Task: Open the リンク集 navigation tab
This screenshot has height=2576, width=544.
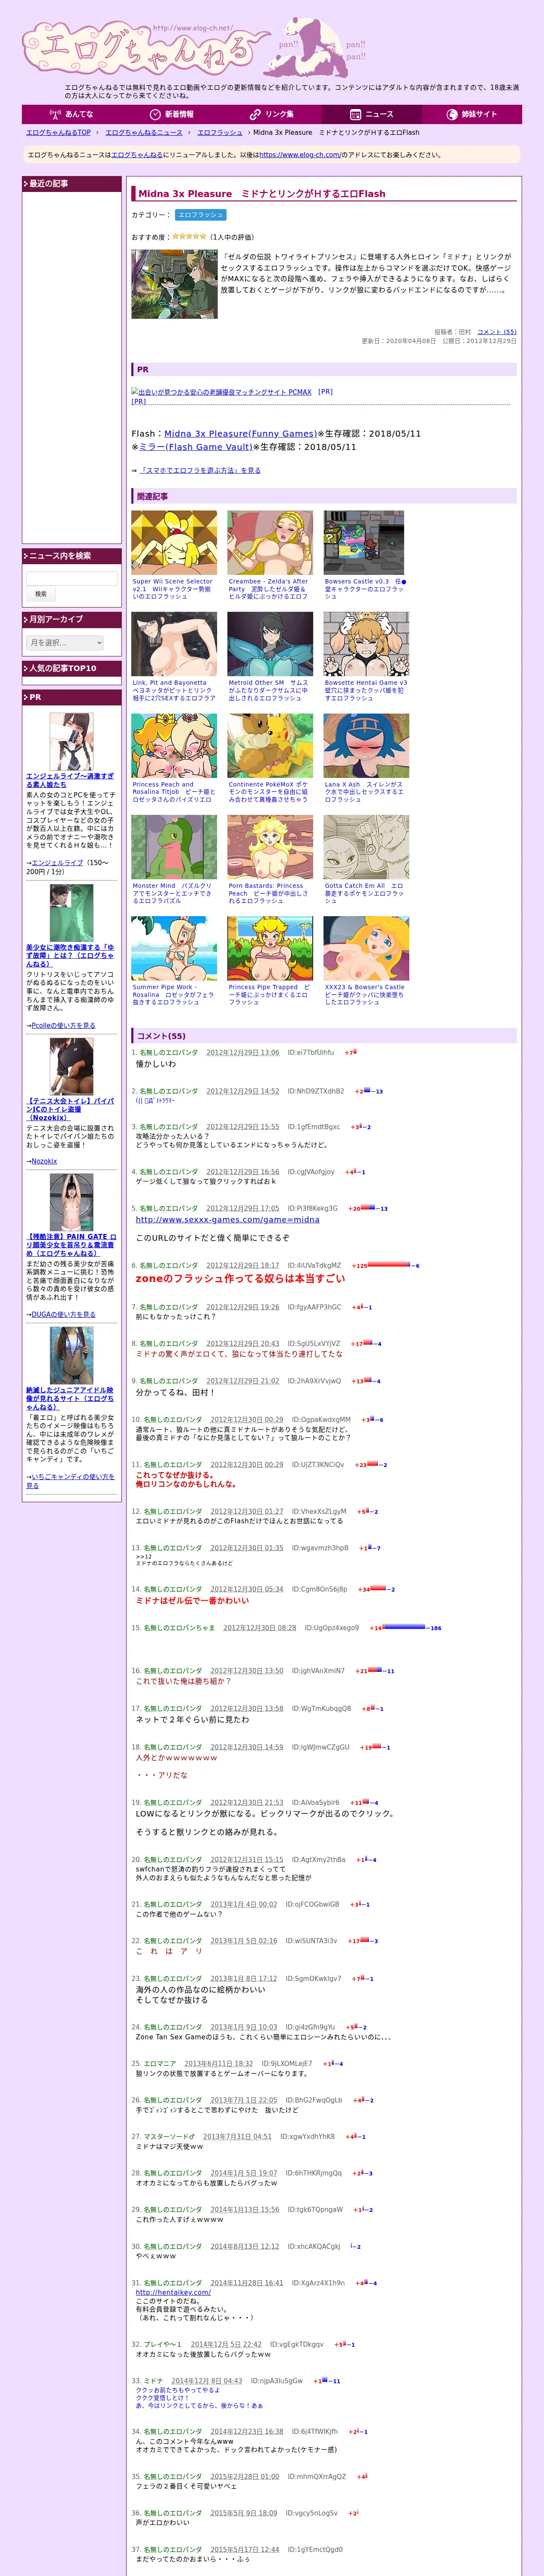Action: pyautogui.click(x=272, y=114)
